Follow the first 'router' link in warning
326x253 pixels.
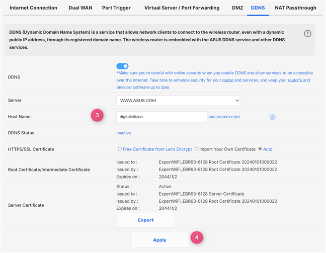pos(228,80)
